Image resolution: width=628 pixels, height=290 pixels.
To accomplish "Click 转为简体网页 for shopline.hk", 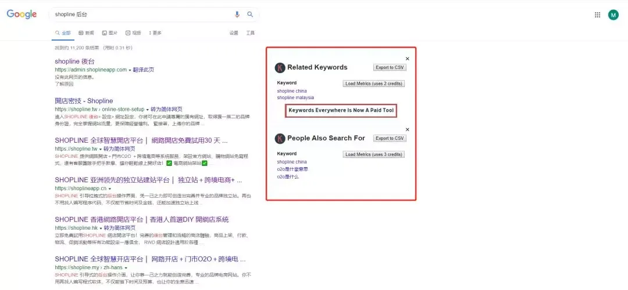I will (120, 228).
